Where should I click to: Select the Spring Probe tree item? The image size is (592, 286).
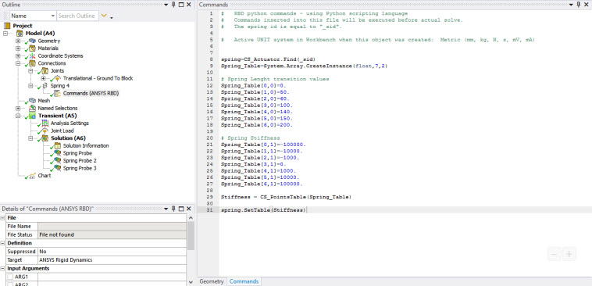click(77, 153)
